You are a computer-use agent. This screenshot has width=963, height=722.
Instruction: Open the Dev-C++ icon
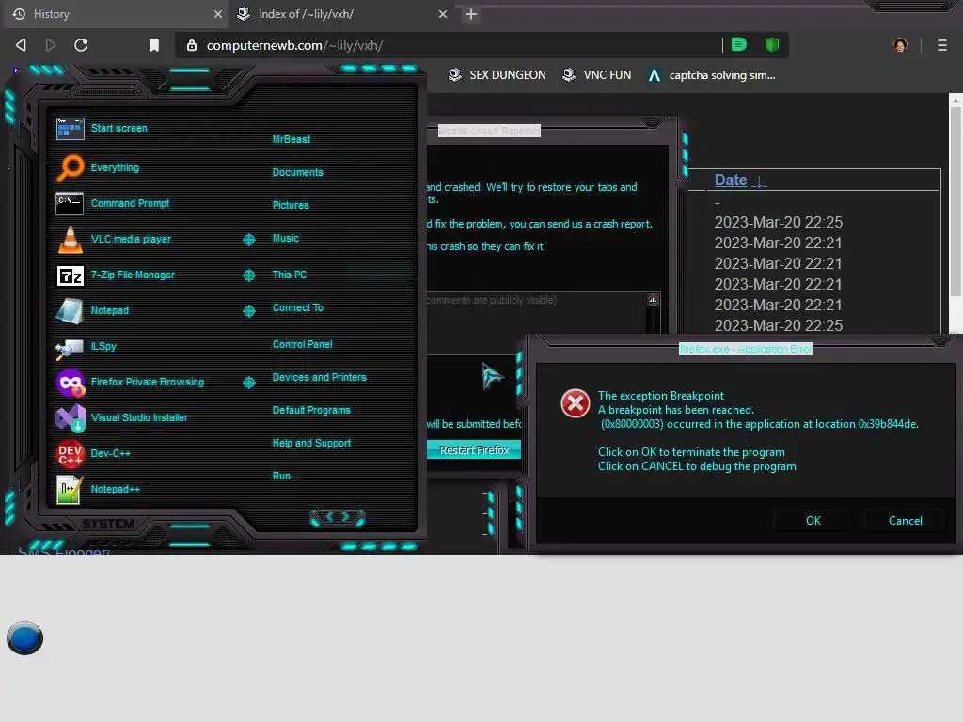[x=70, y=454]
